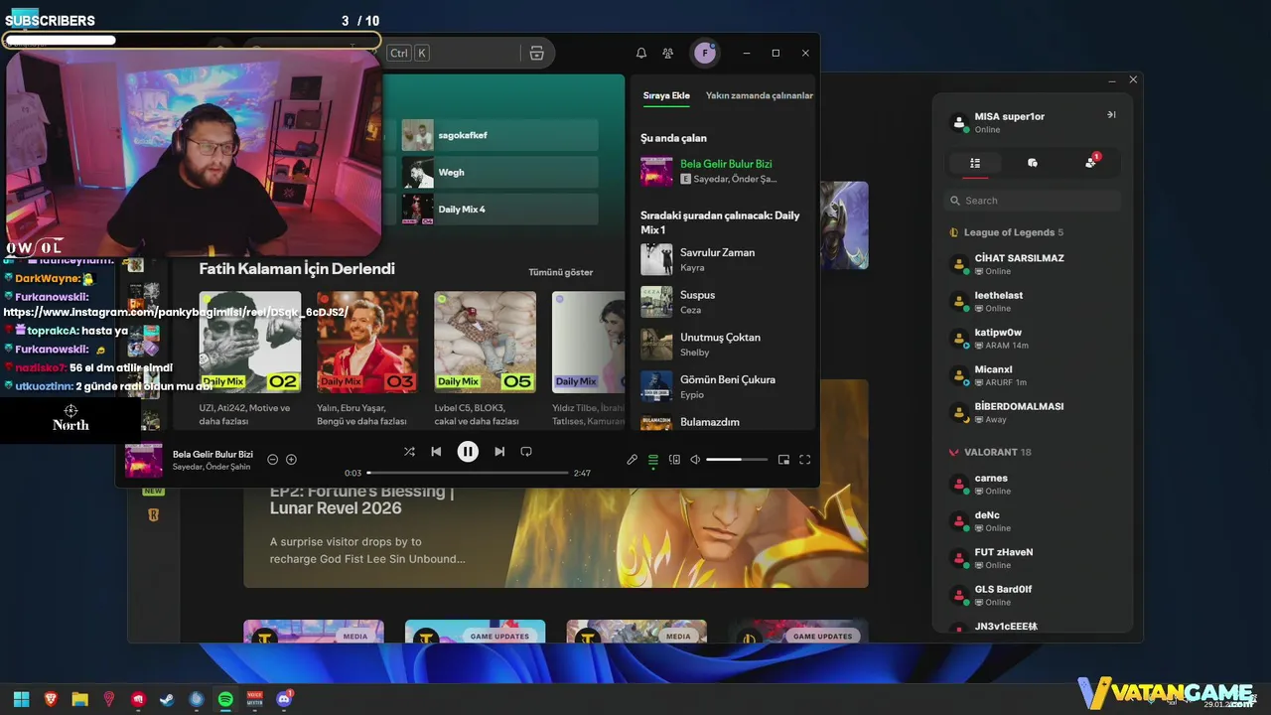Click the Riot friends Search field

1032,201
